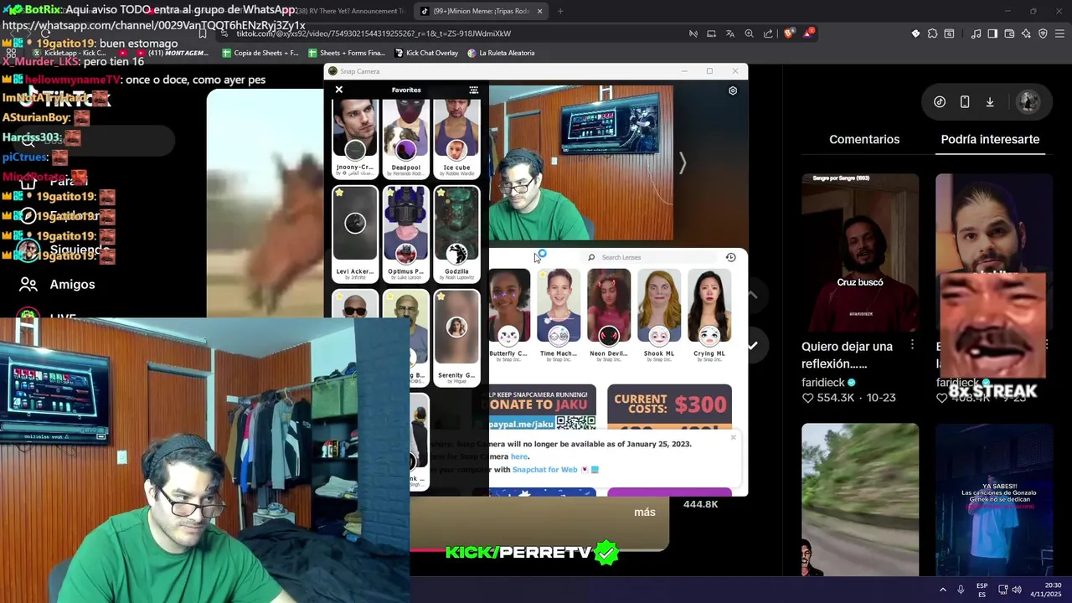The height and width of the screenshot is (603, 1072).
Task: Click the translate page icon in address bar
Action: (x=730, y=33)
